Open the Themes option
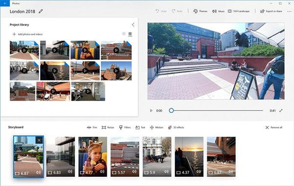The image size is (294, 186). coord(200,11)
